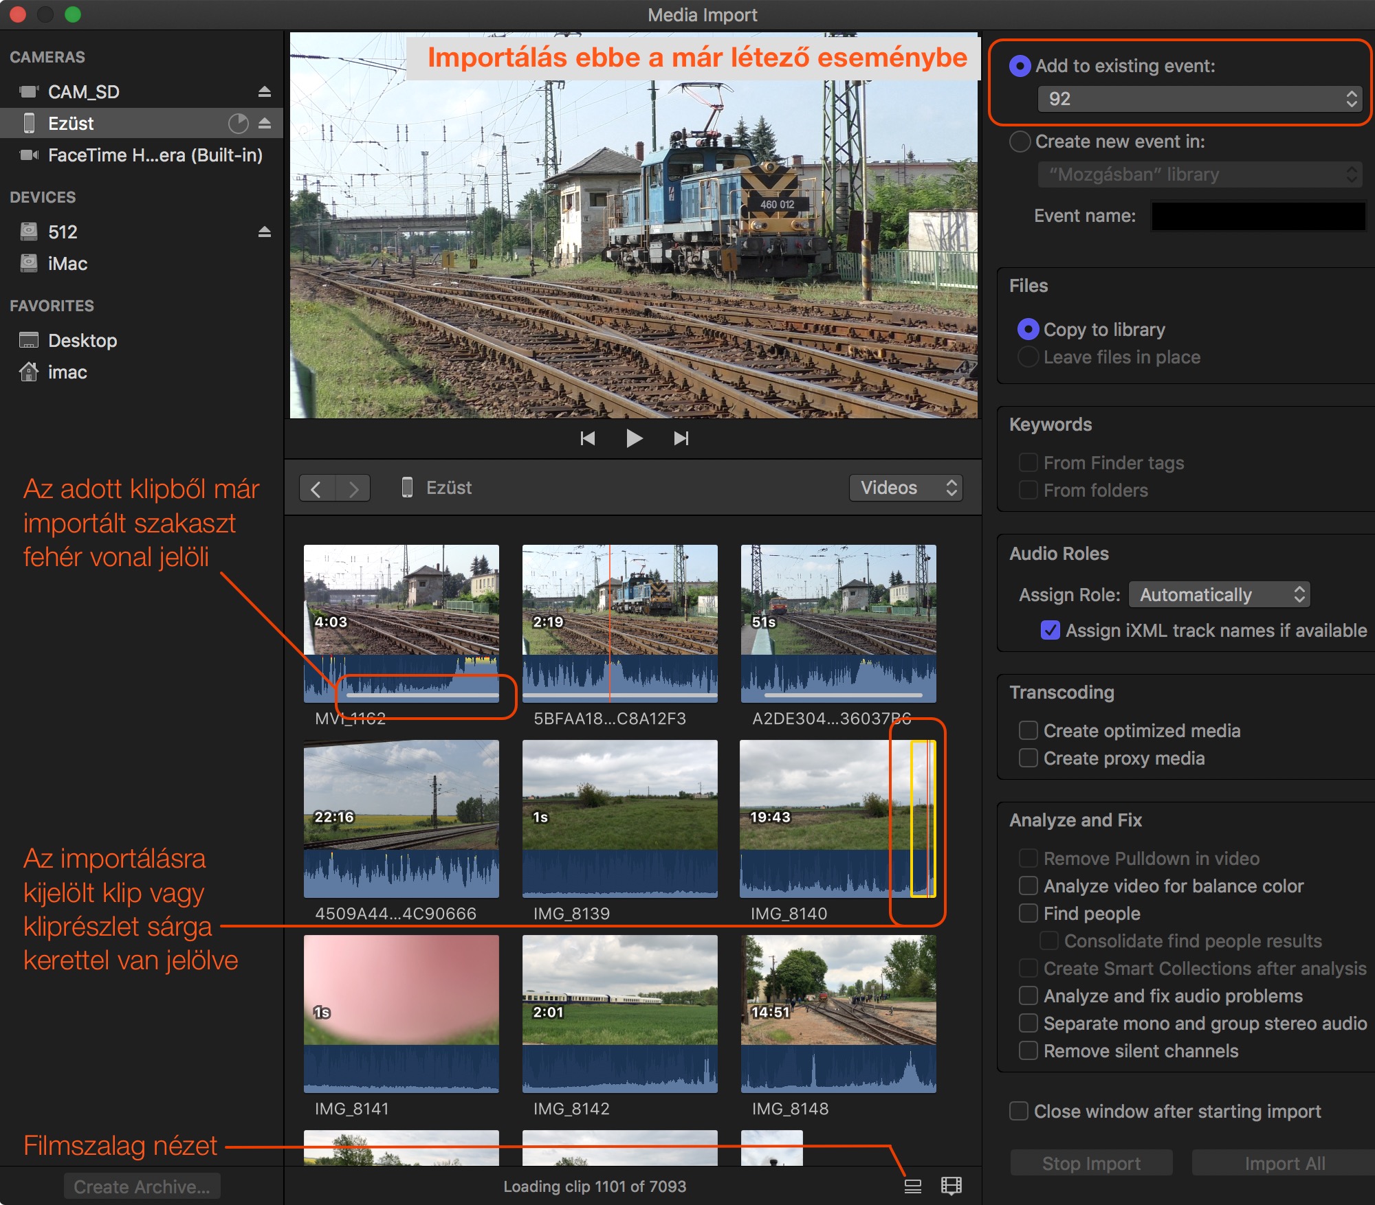Select the 4509A44...4C90666 clip
Viewport: 1375px width, 1205px height.
(401, 819)
